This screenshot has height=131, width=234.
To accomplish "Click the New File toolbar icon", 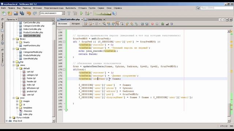I will point(4,13).
